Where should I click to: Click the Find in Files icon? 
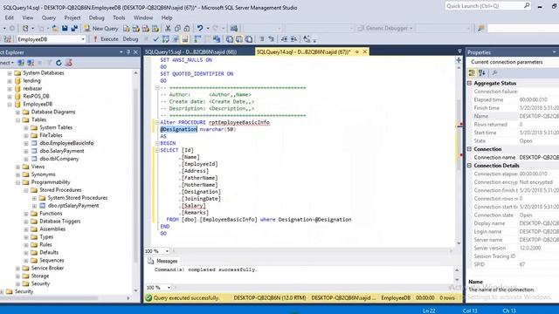(x=481, y=29)
